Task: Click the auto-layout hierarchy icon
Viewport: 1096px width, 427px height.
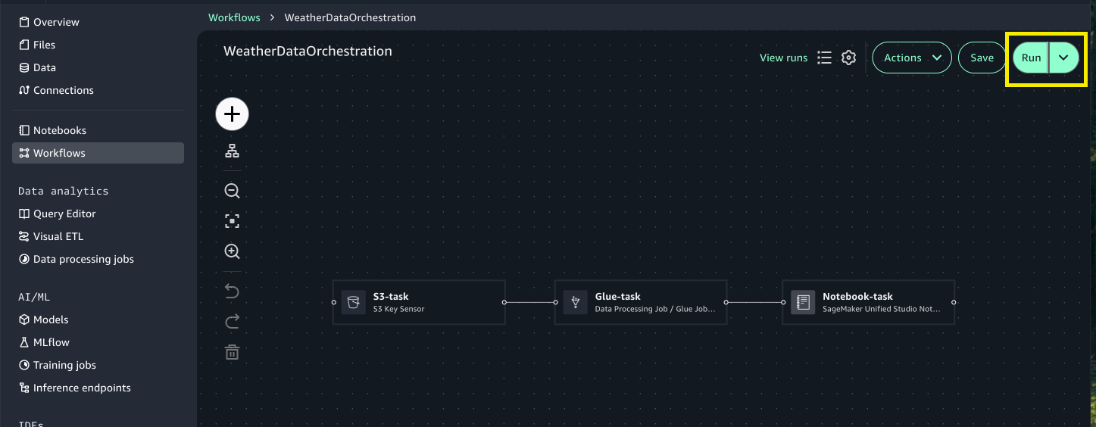Action: pos(232,151)
